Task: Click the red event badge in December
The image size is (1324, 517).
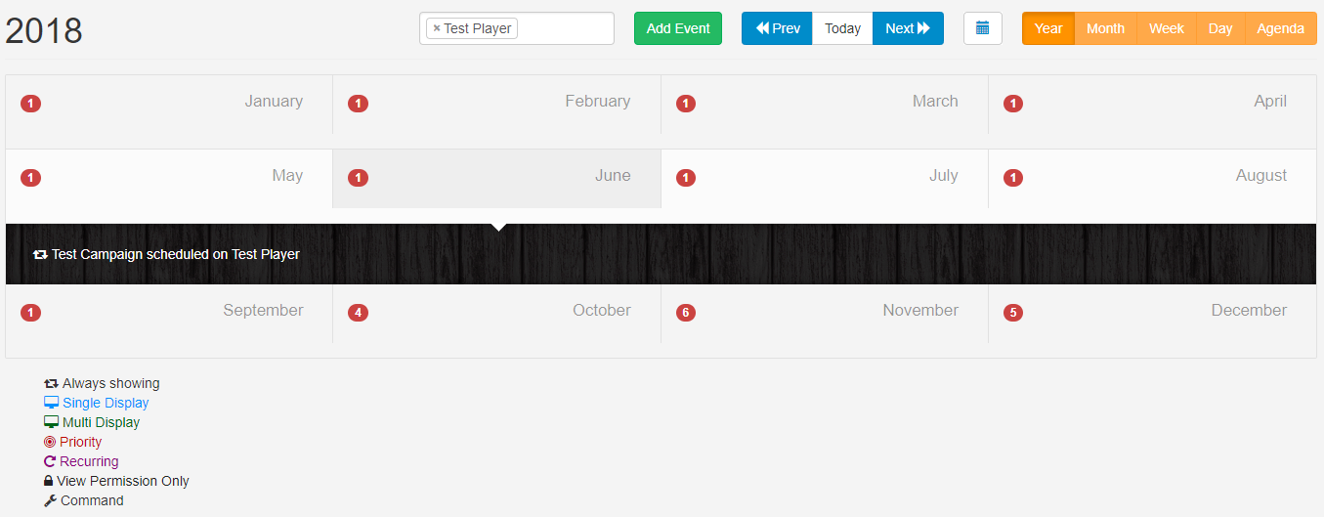Action: coord(1013,313)
